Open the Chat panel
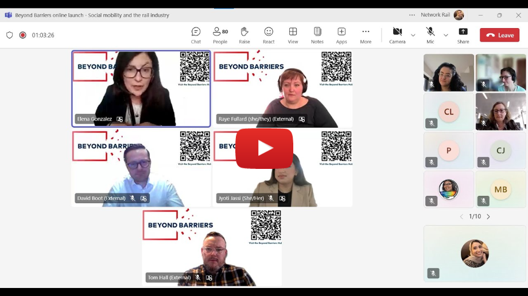The image size is (528, 296). pos(196,35)
